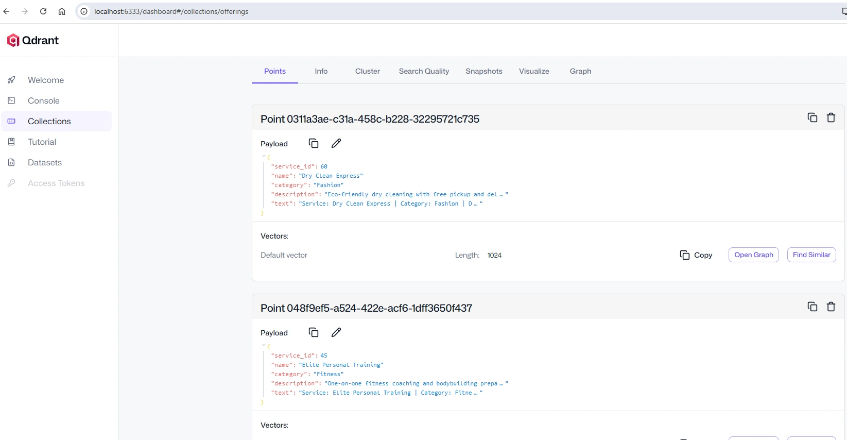Viewport: 847px width, 440px height.
Task: Edit payload of Elite Personal Training point
Action: 336,332
